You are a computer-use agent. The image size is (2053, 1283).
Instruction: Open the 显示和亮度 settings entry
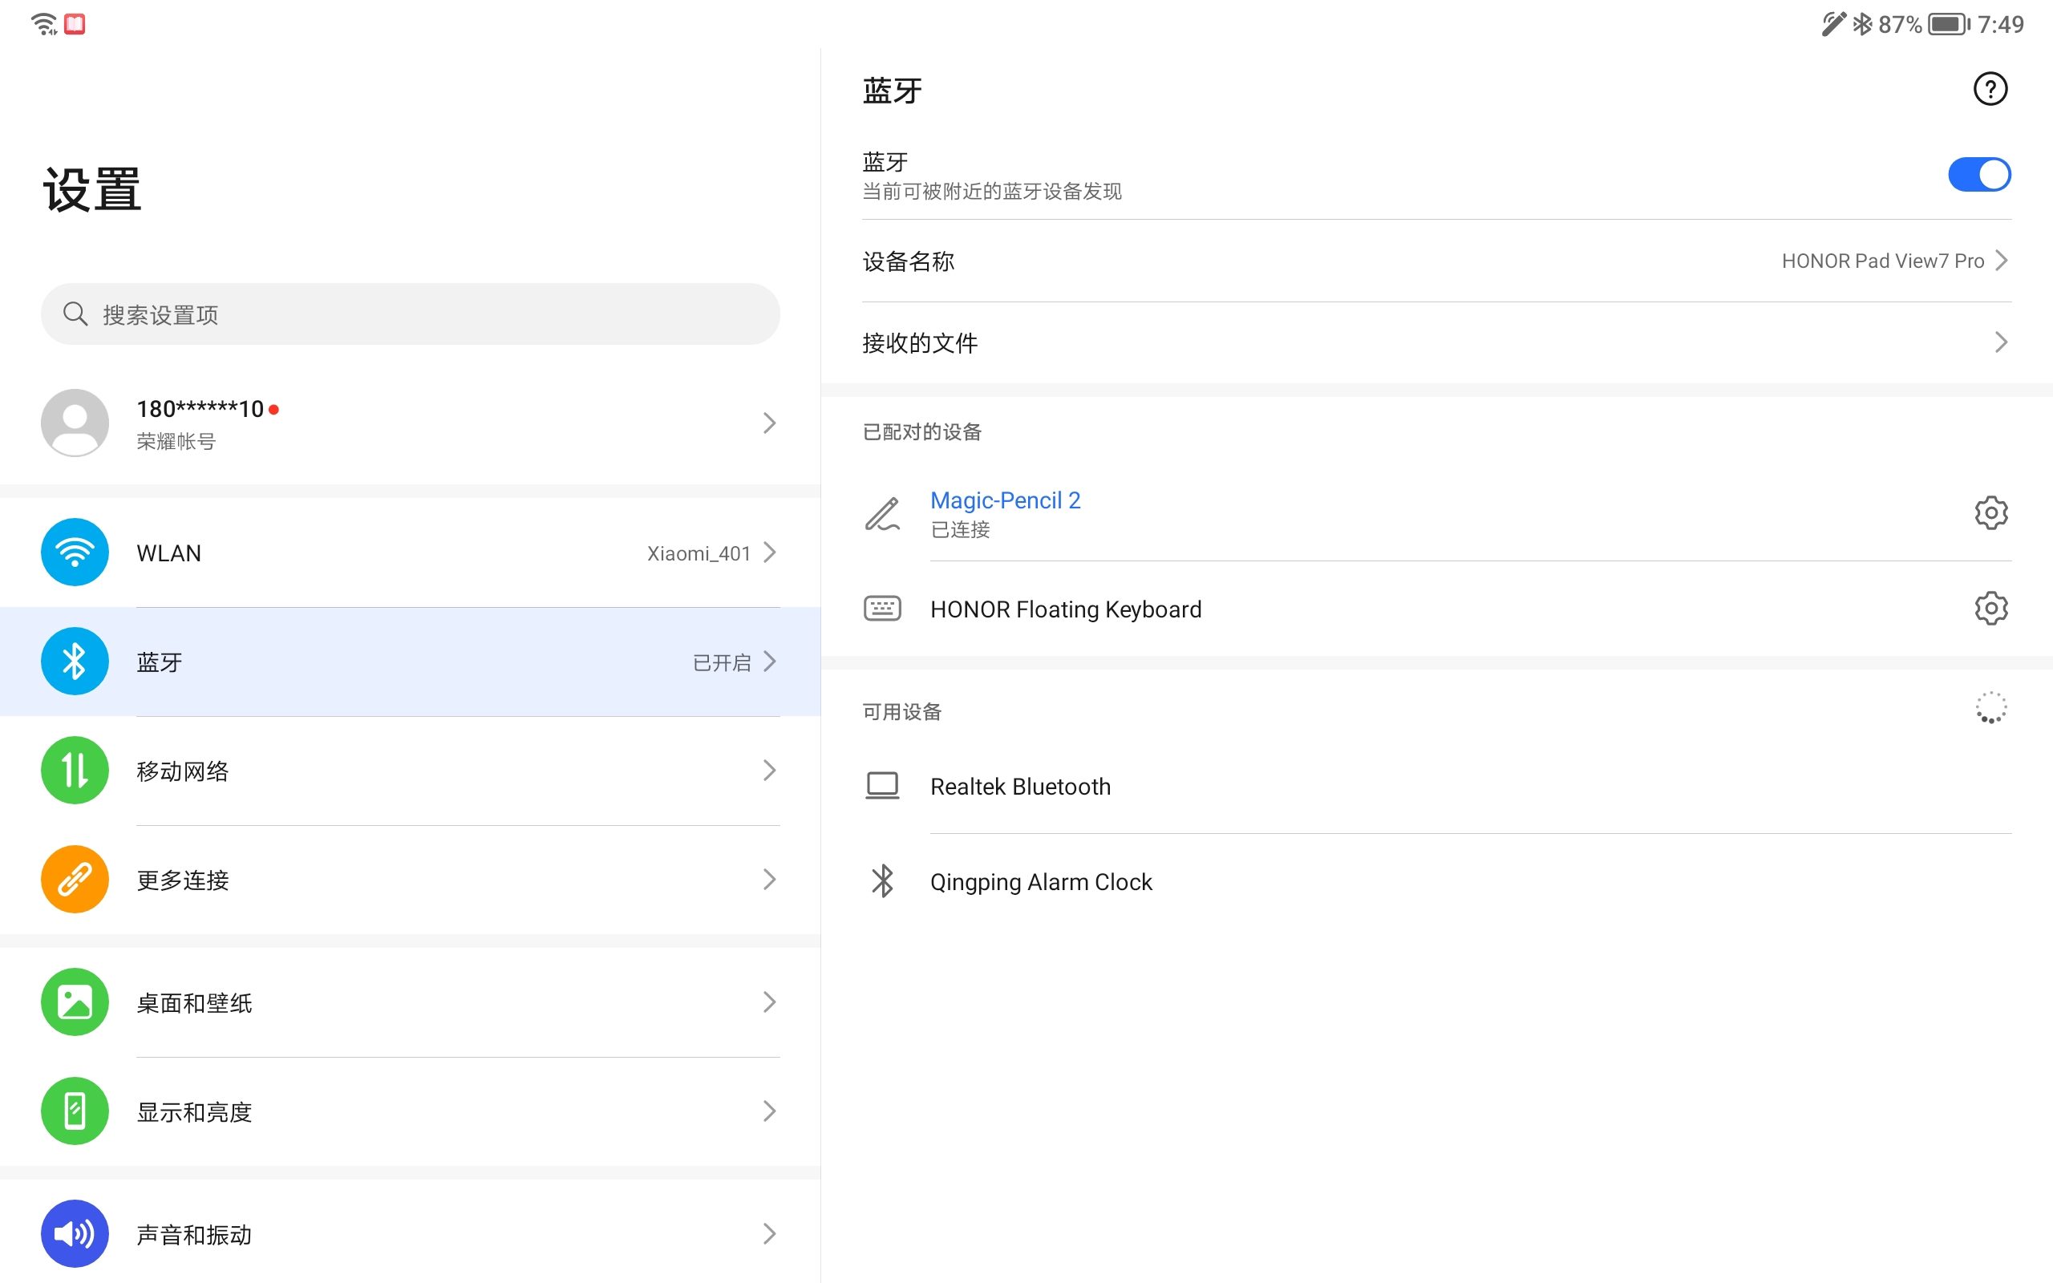pos(410,1111)
